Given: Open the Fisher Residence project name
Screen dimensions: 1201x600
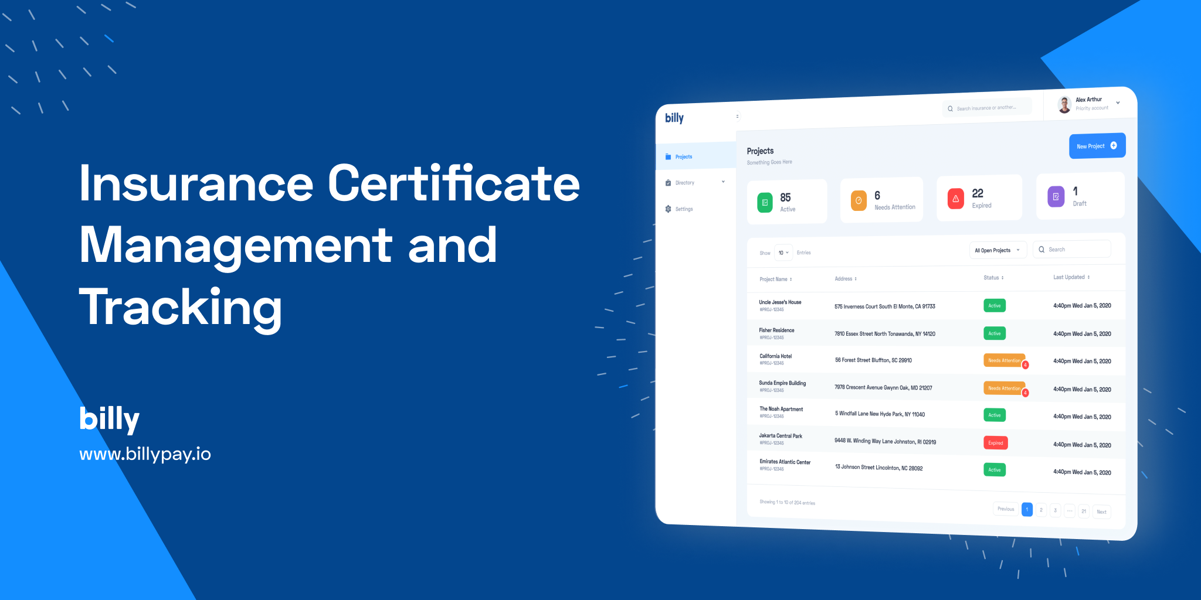Looking at the screenshot, I should (776, 330).
